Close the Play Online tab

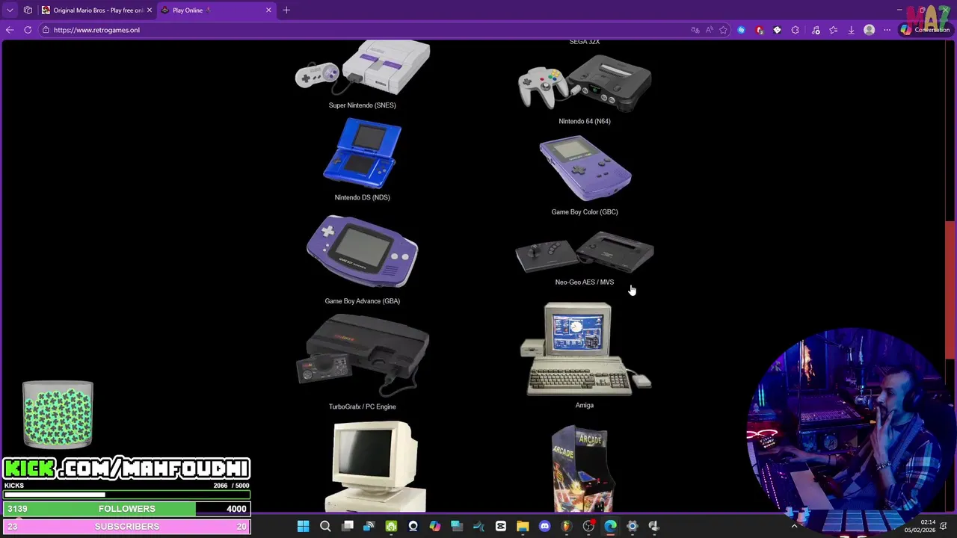(x=268, y=10)
